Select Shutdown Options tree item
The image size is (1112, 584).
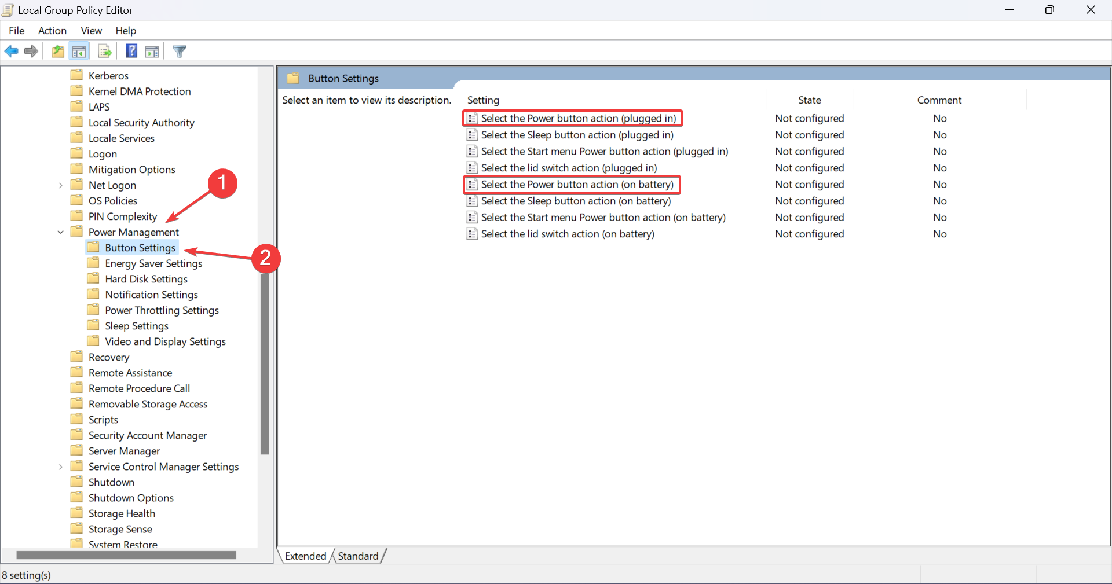pos(131,497)
